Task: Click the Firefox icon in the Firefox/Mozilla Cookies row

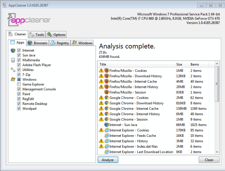Action: (106, 70)
